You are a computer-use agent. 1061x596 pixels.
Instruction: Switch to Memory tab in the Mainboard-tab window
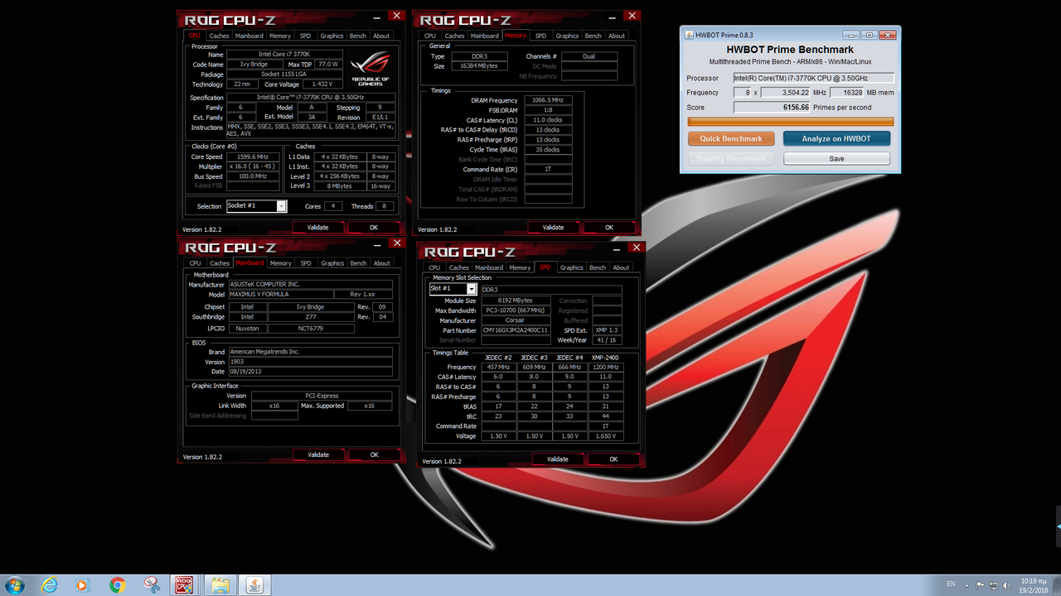[280, 263]
